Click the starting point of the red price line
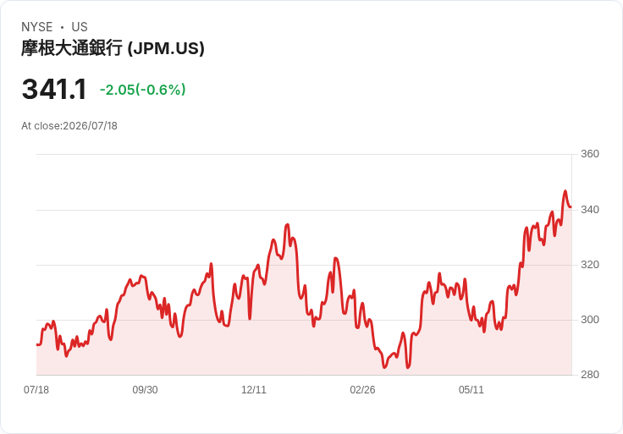The width and height of the screenshot is (623, 434). 37,344
